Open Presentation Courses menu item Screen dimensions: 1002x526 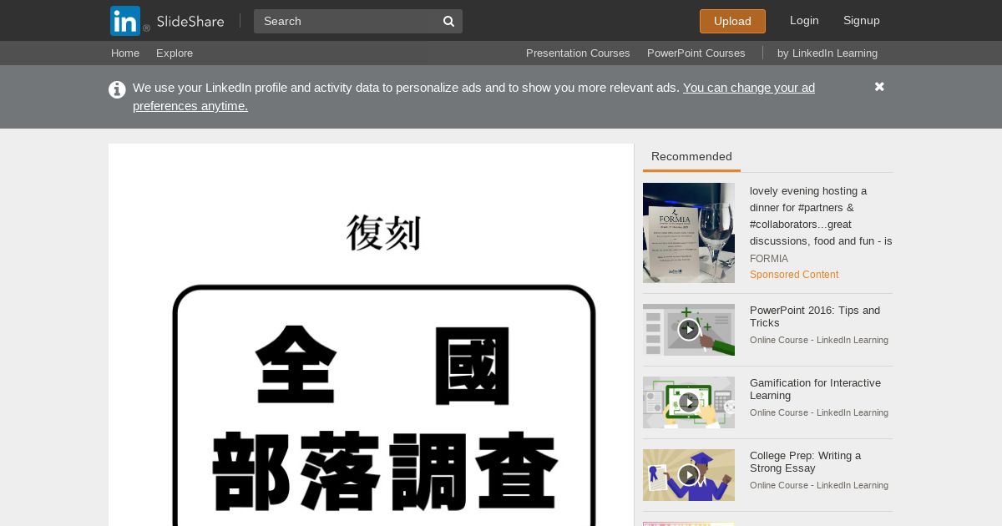tap(578, 53)
